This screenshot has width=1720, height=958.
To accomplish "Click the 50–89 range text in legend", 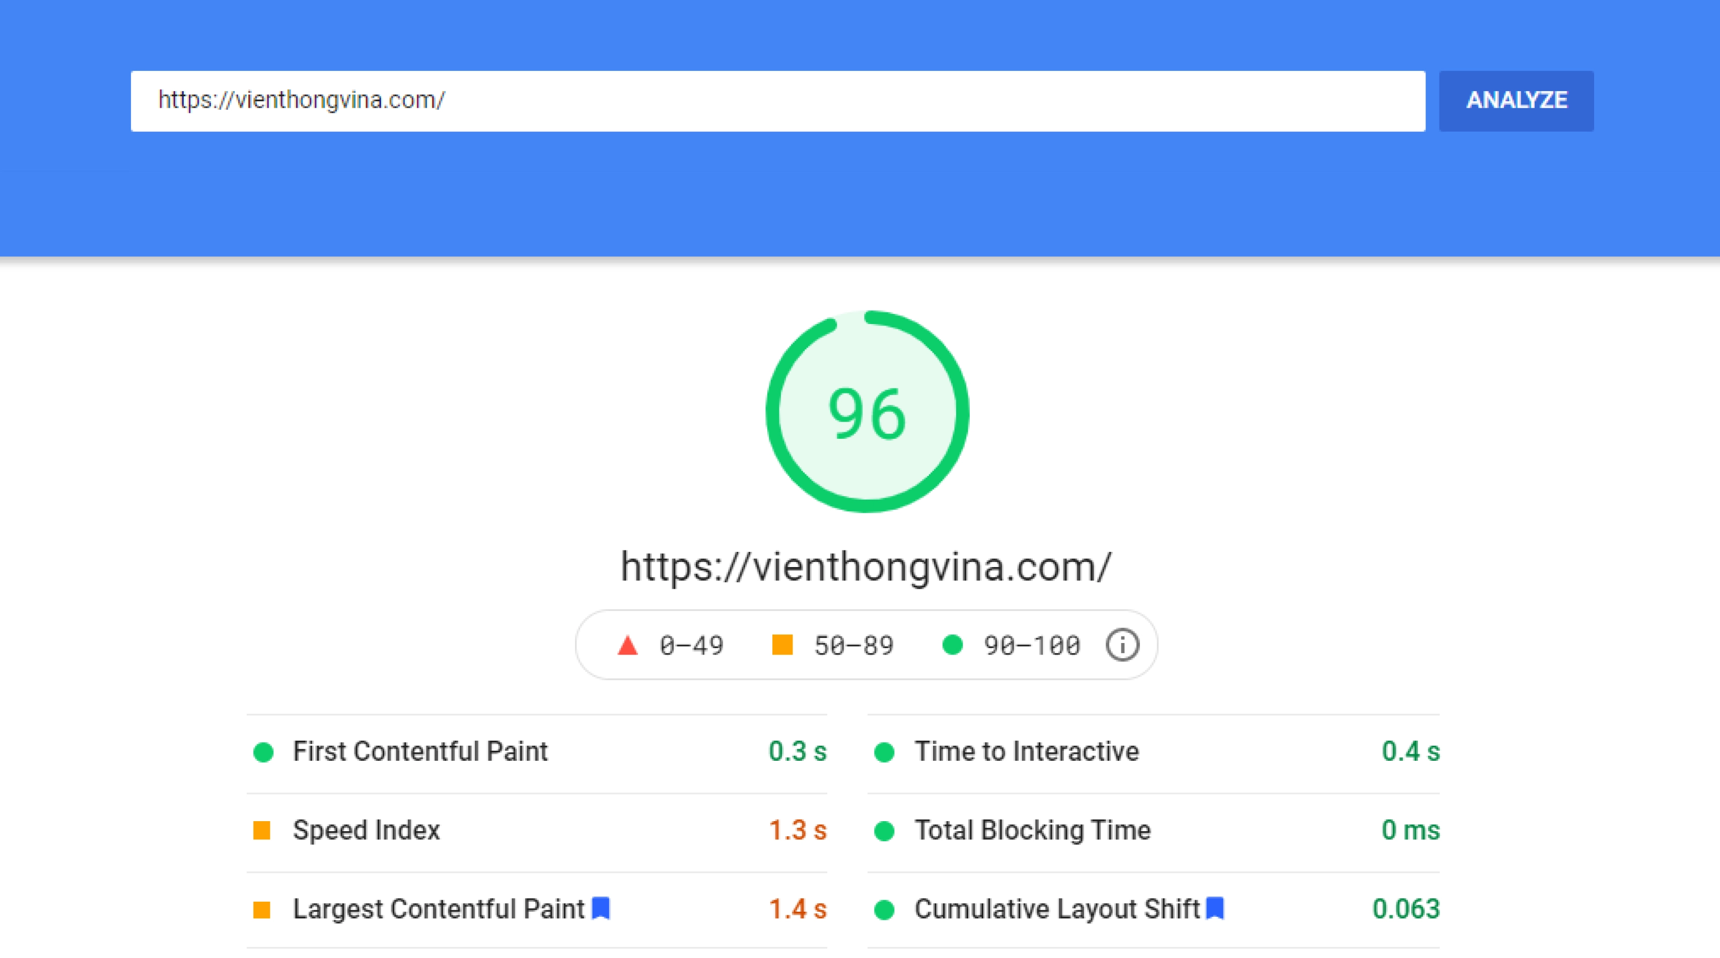I will pyautogui.click(x=854, y=646).
